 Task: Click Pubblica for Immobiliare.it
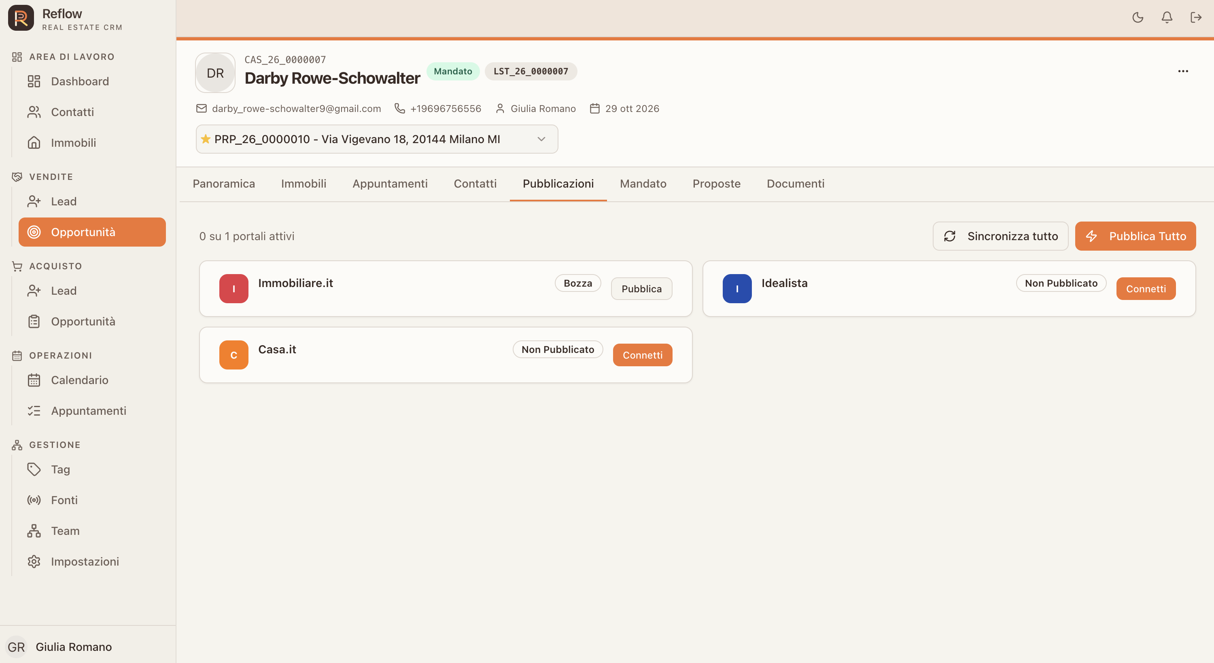pos(641,289)
